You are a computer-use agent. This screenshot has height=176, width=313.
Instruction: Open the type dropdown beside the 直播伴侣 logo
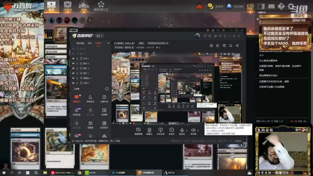99,36
